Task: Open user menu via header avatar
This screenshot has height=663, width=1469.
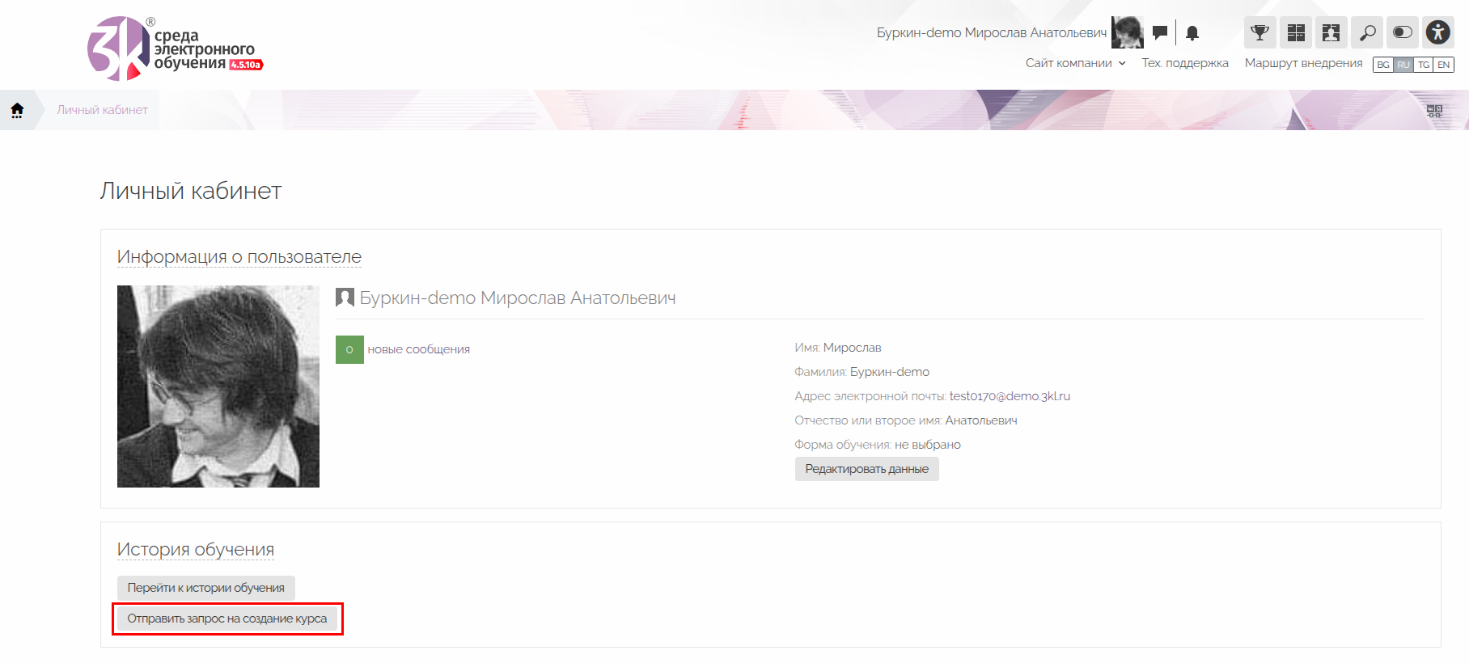Action: point(1127,32)
